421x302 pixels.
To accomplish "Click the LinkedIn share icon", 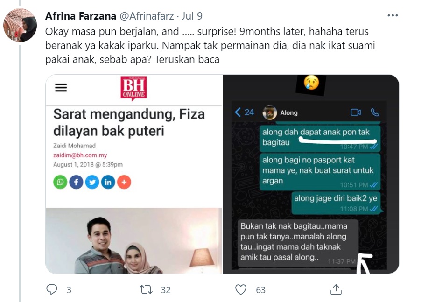I will coord(108,183).
